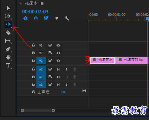
Task: Toggle sync lock for A3
Action: click(x=50, y=84)
